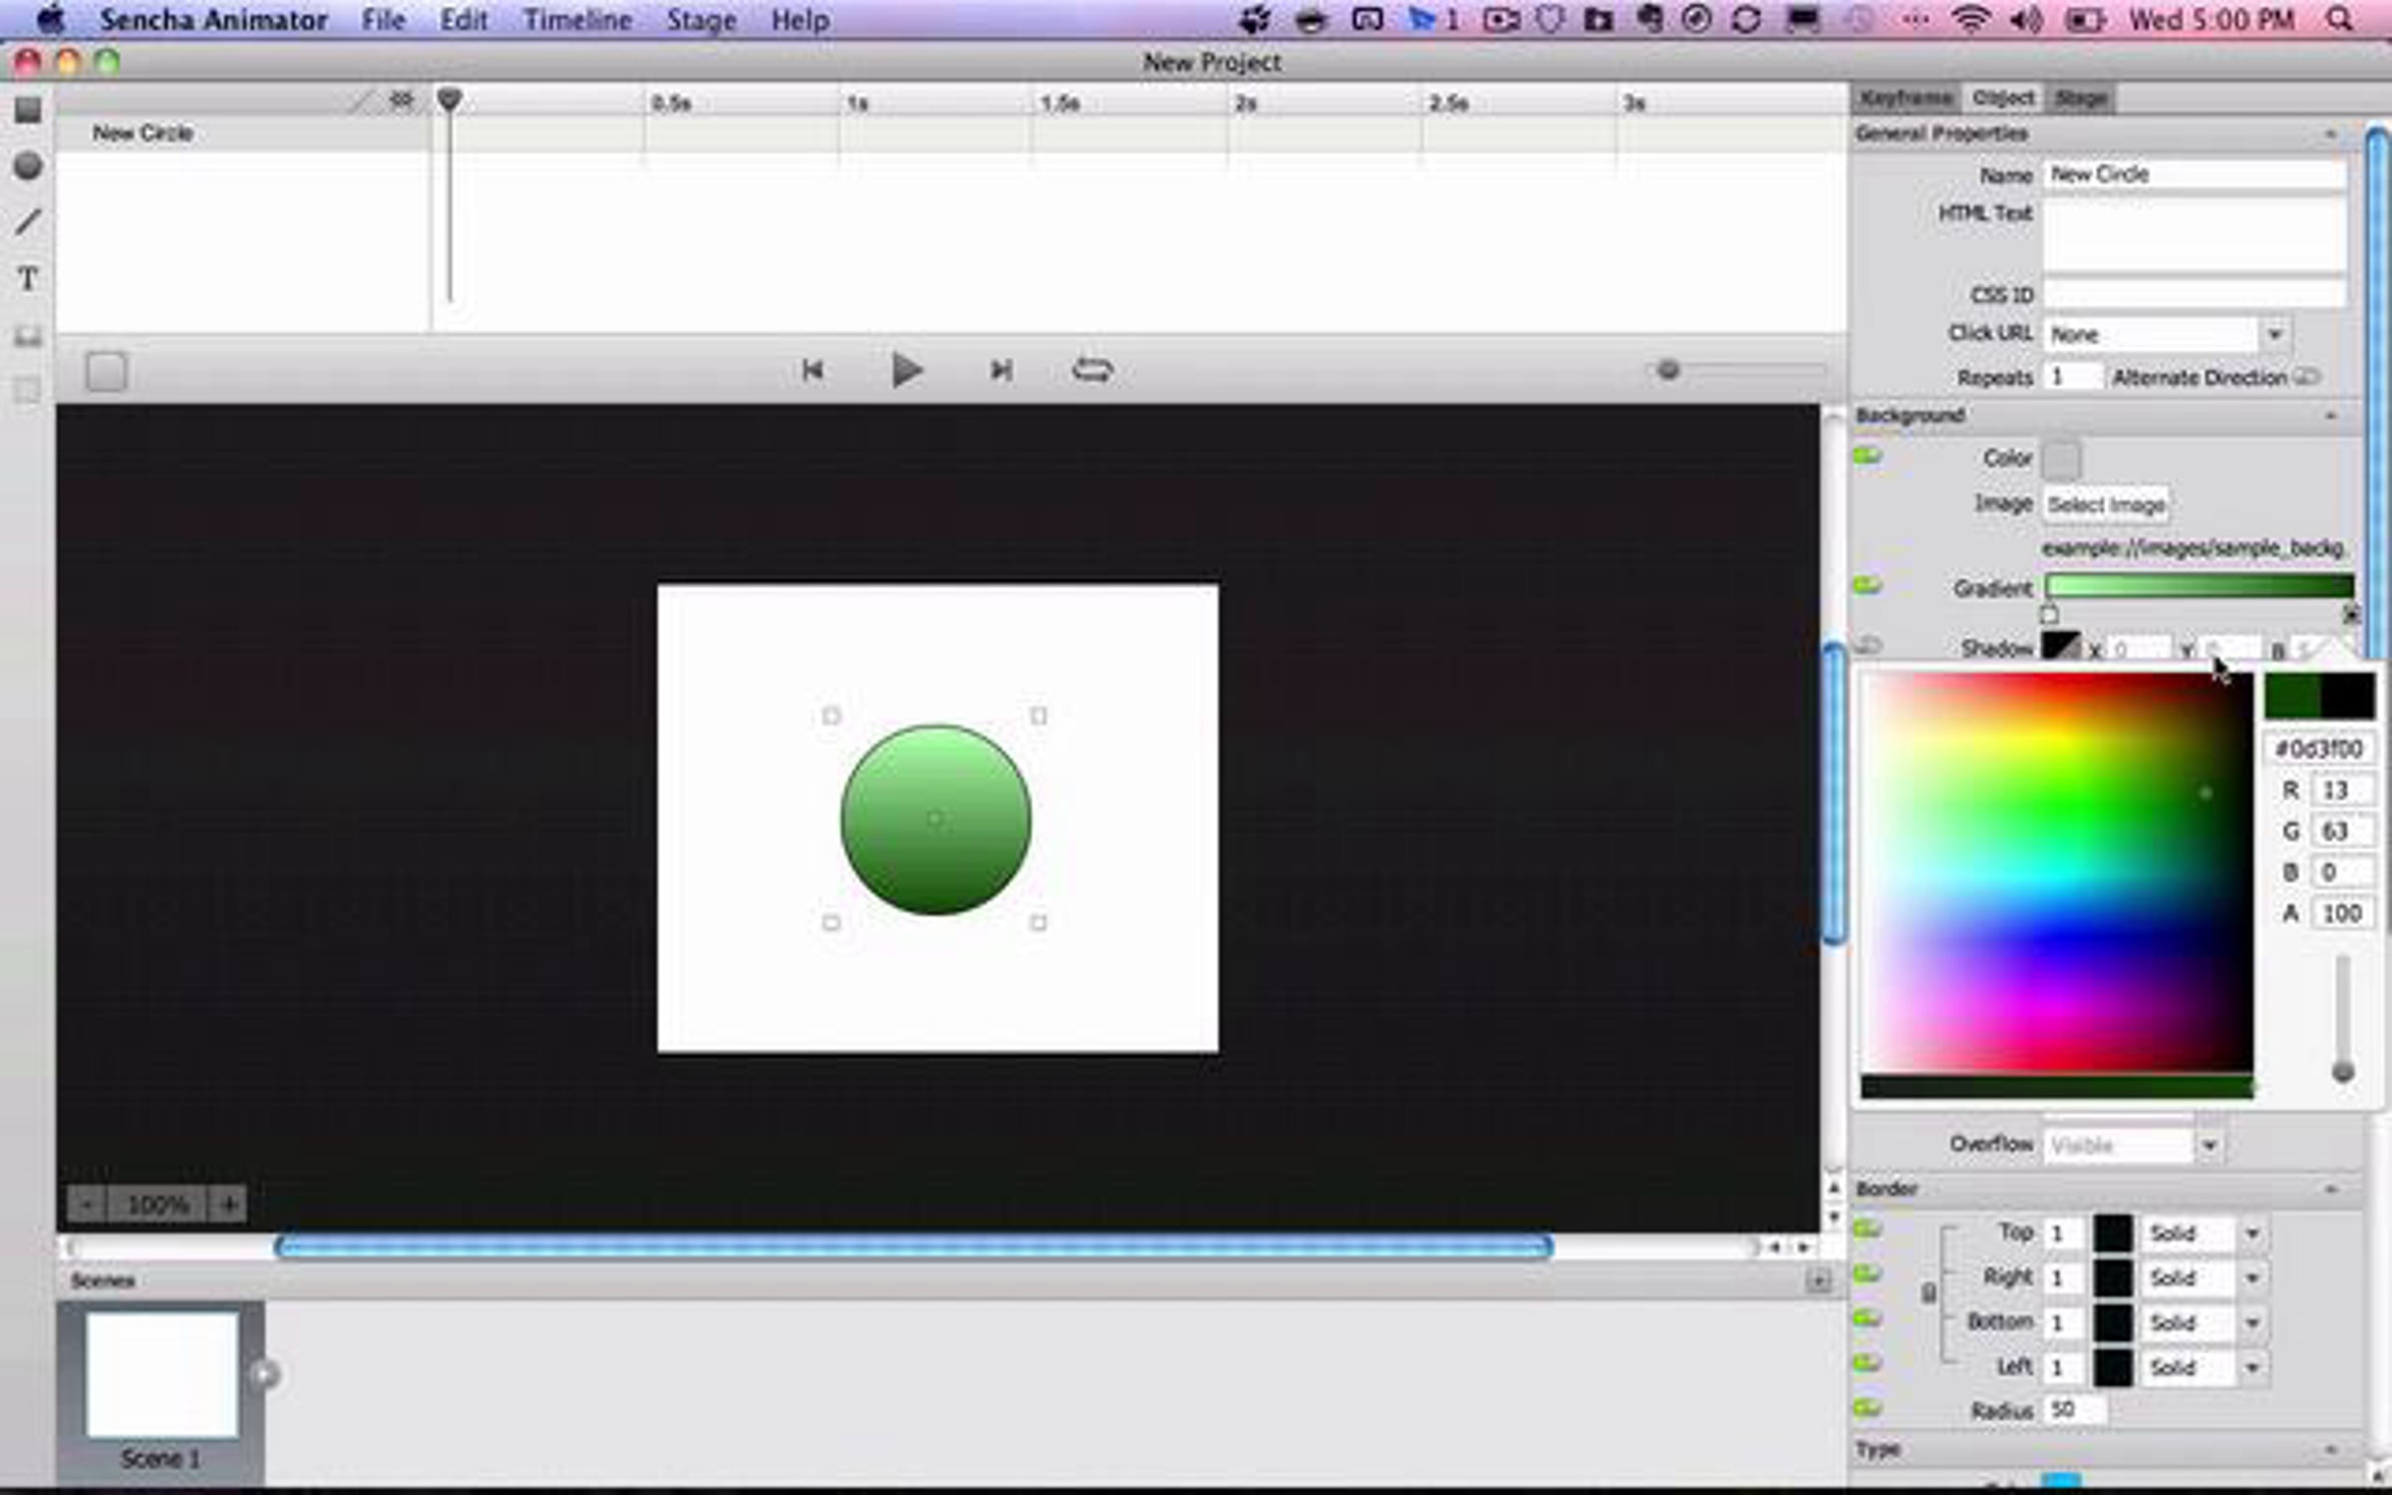2392x1495 pixels.
Task: Open the Edit menu
Action: [463, 20]
